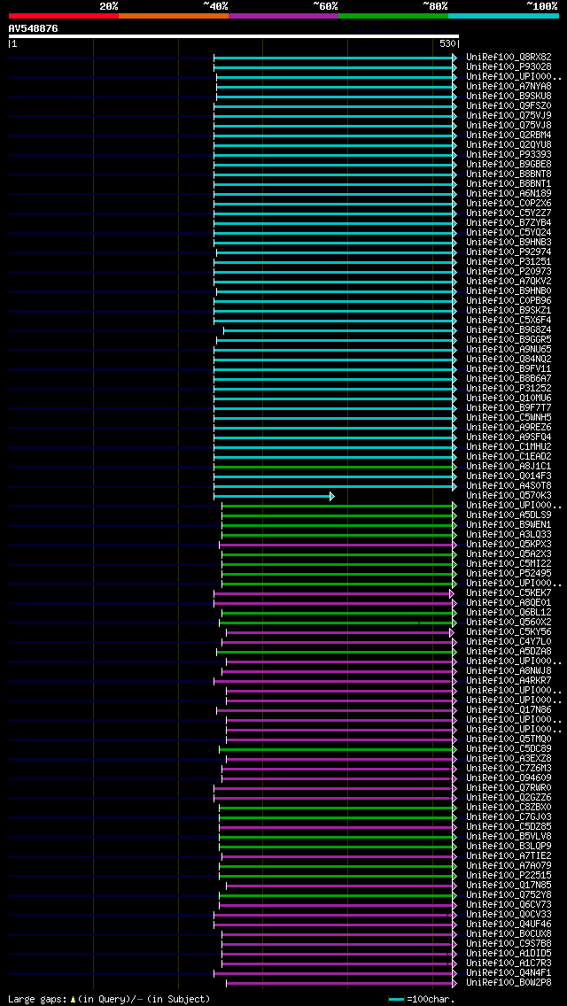The width and height of the screenshot is (567, 1006).
Task: Select the UniRef100_Q6BL12 label
Action: tap(509, 613)
